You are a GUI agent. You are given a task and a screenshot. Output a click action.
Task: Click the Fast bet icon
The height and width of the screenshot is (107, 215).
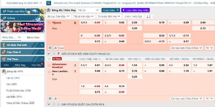[62, 48]
